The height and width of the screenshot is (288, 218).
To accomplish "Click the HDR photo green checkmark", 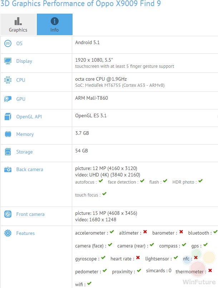I will (200, 181).
